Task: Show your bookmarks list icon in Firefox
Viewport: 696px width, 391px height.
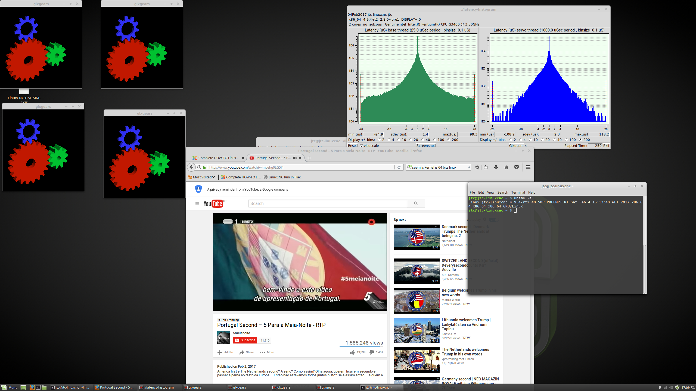Action: pos(486,167)
